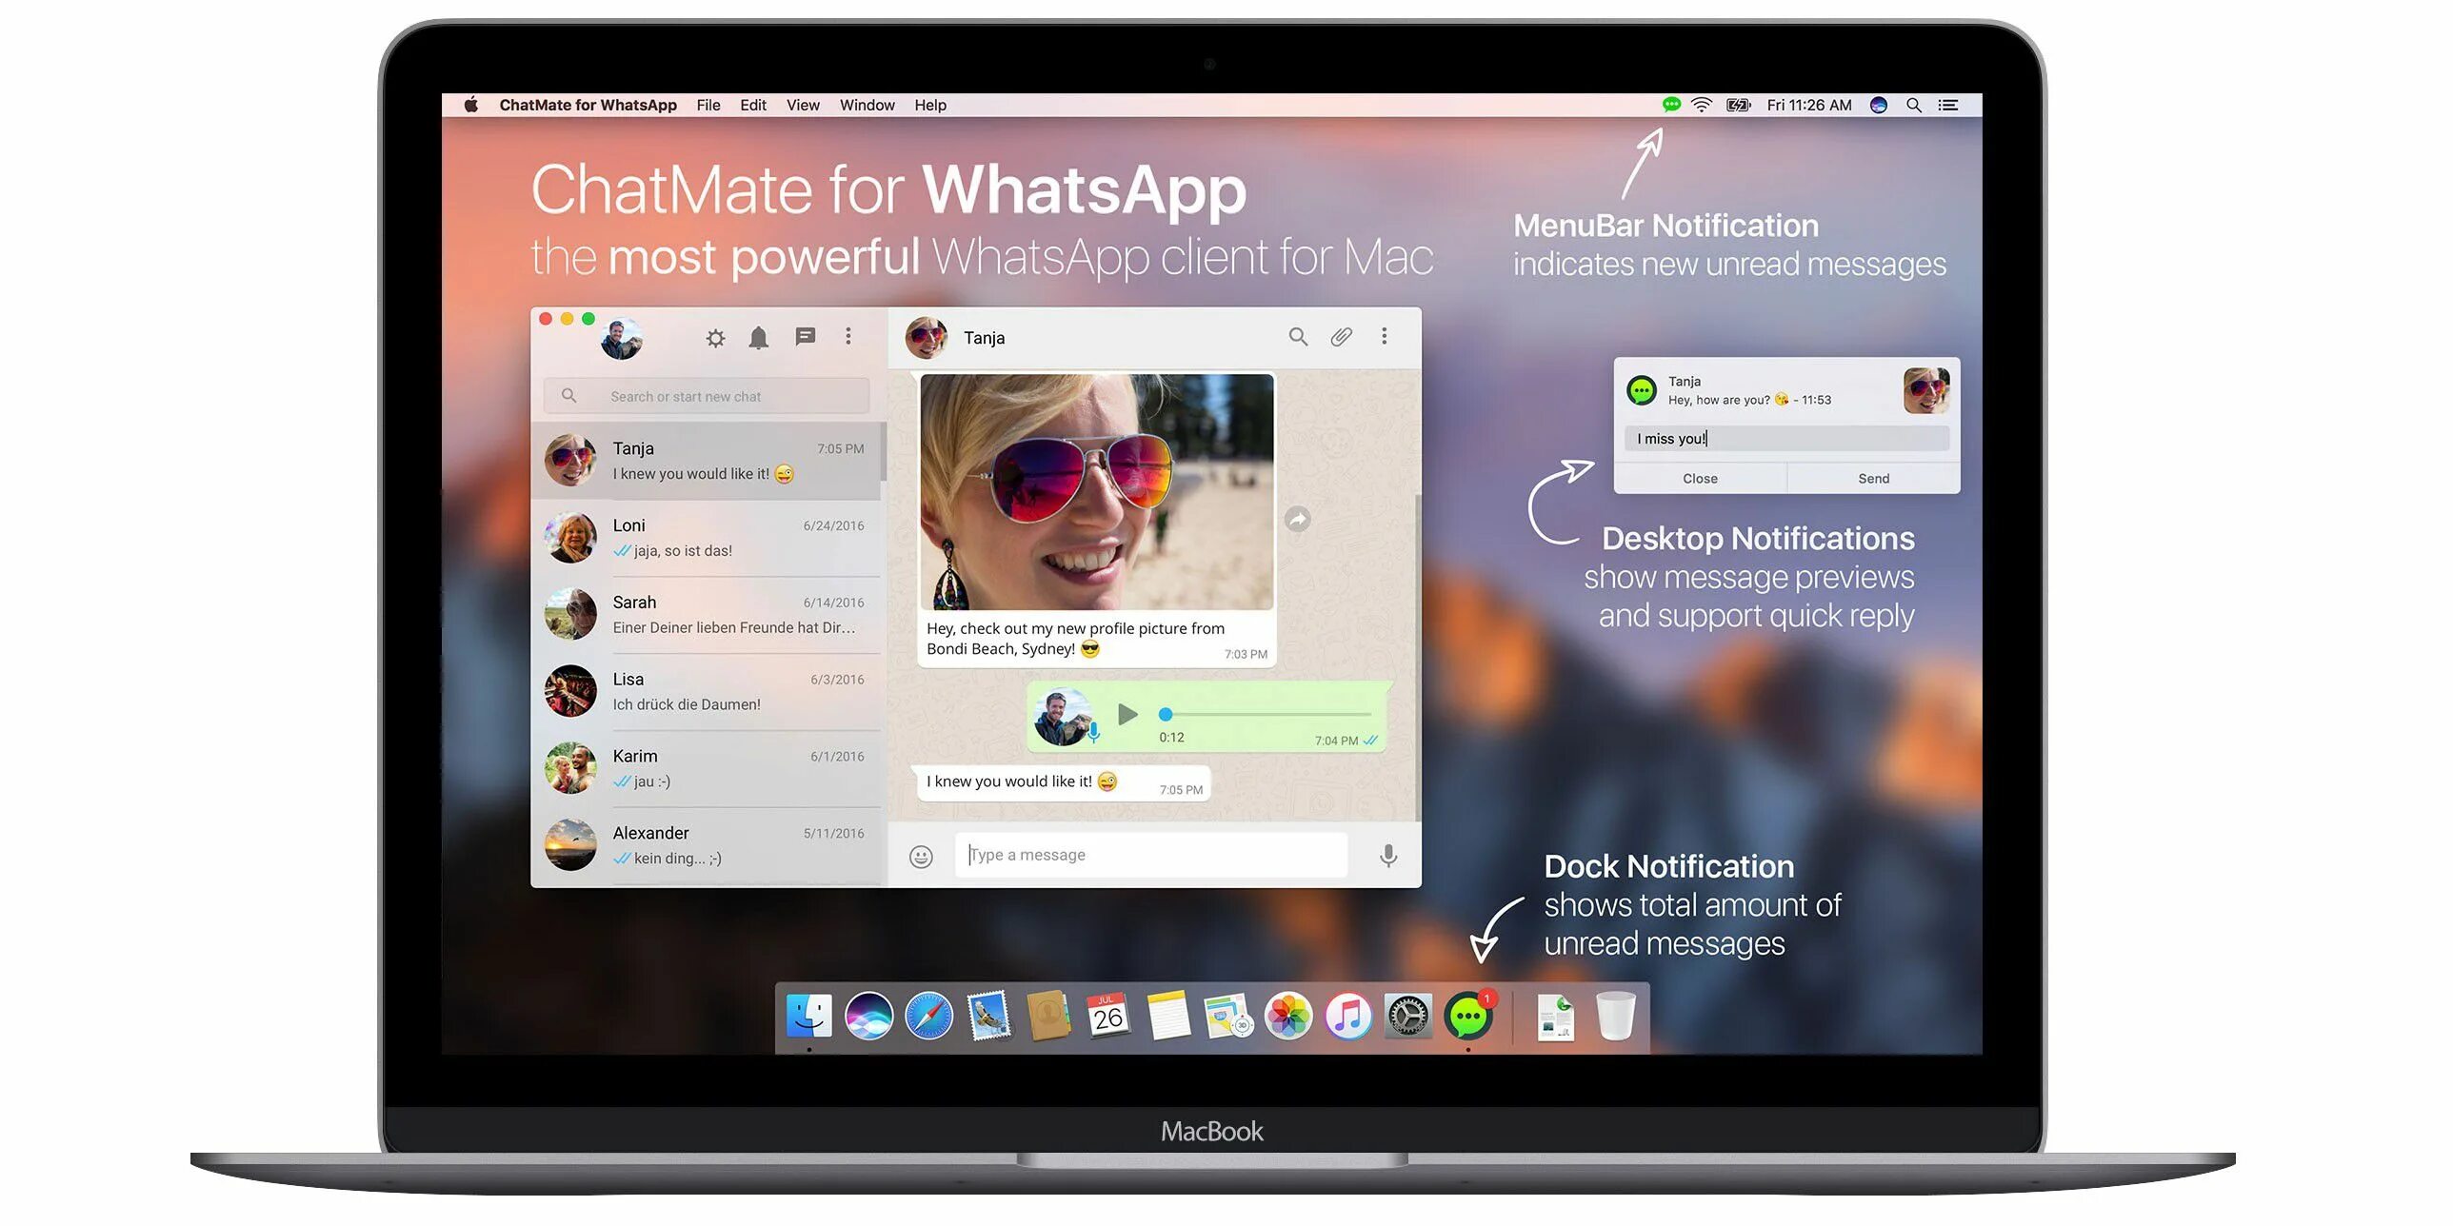Image resolution: width=2453 pixels, height=1226 pixels.
Task: Forward the photo with arrow icon
Action: (x=1297, y=519)
